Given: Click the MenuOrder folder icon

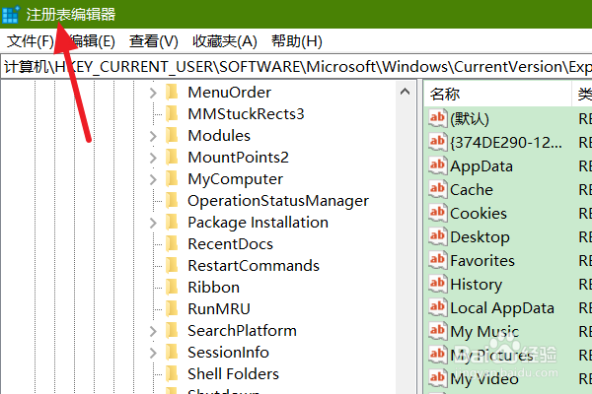Looking at the screenshot, I should (x=172, y=92).
